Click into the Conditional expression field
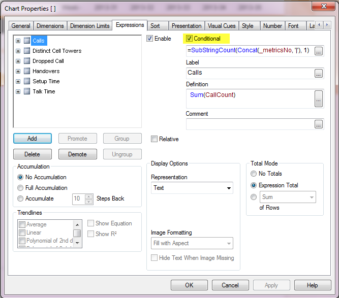Image resolution: width=339 pixels, height=298 pixels. [x=250, y=51]
